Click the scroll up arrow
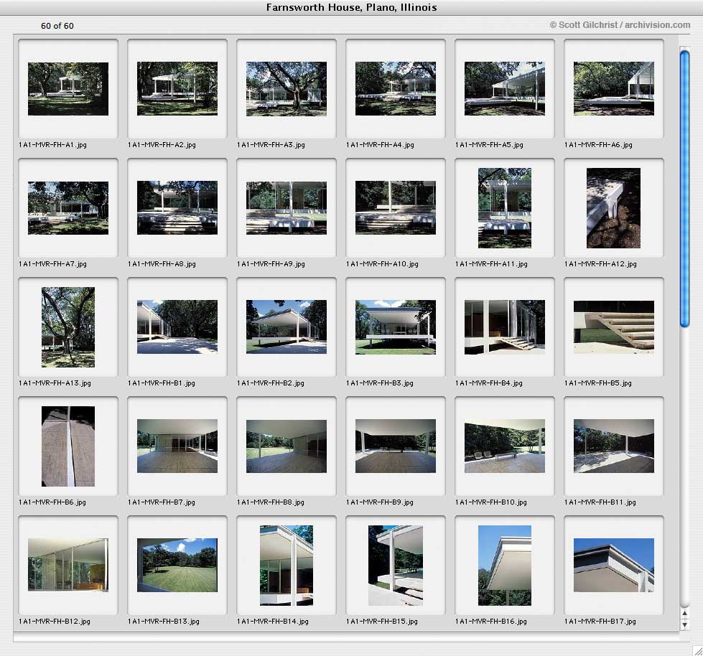Image resolution: width=703 pixels, height=656 pixels. 684,614
